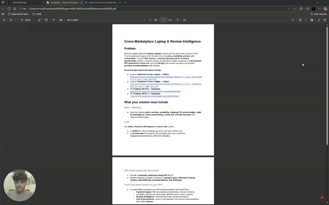The image size is (329, 205).
Task: Toggle the Page view icon
Action: point(185,20)
